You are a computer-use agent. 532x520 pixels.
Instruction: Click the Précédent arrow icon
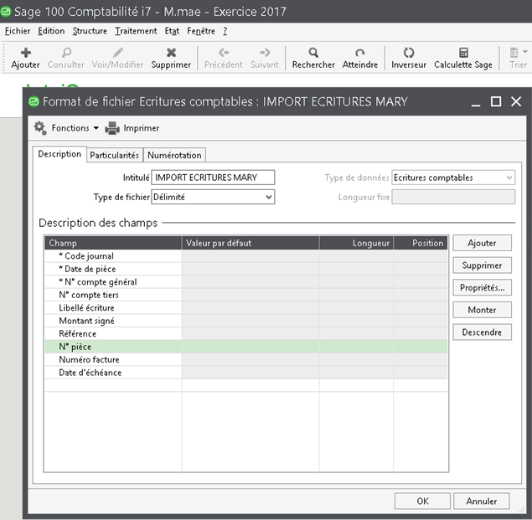[224, 53]
